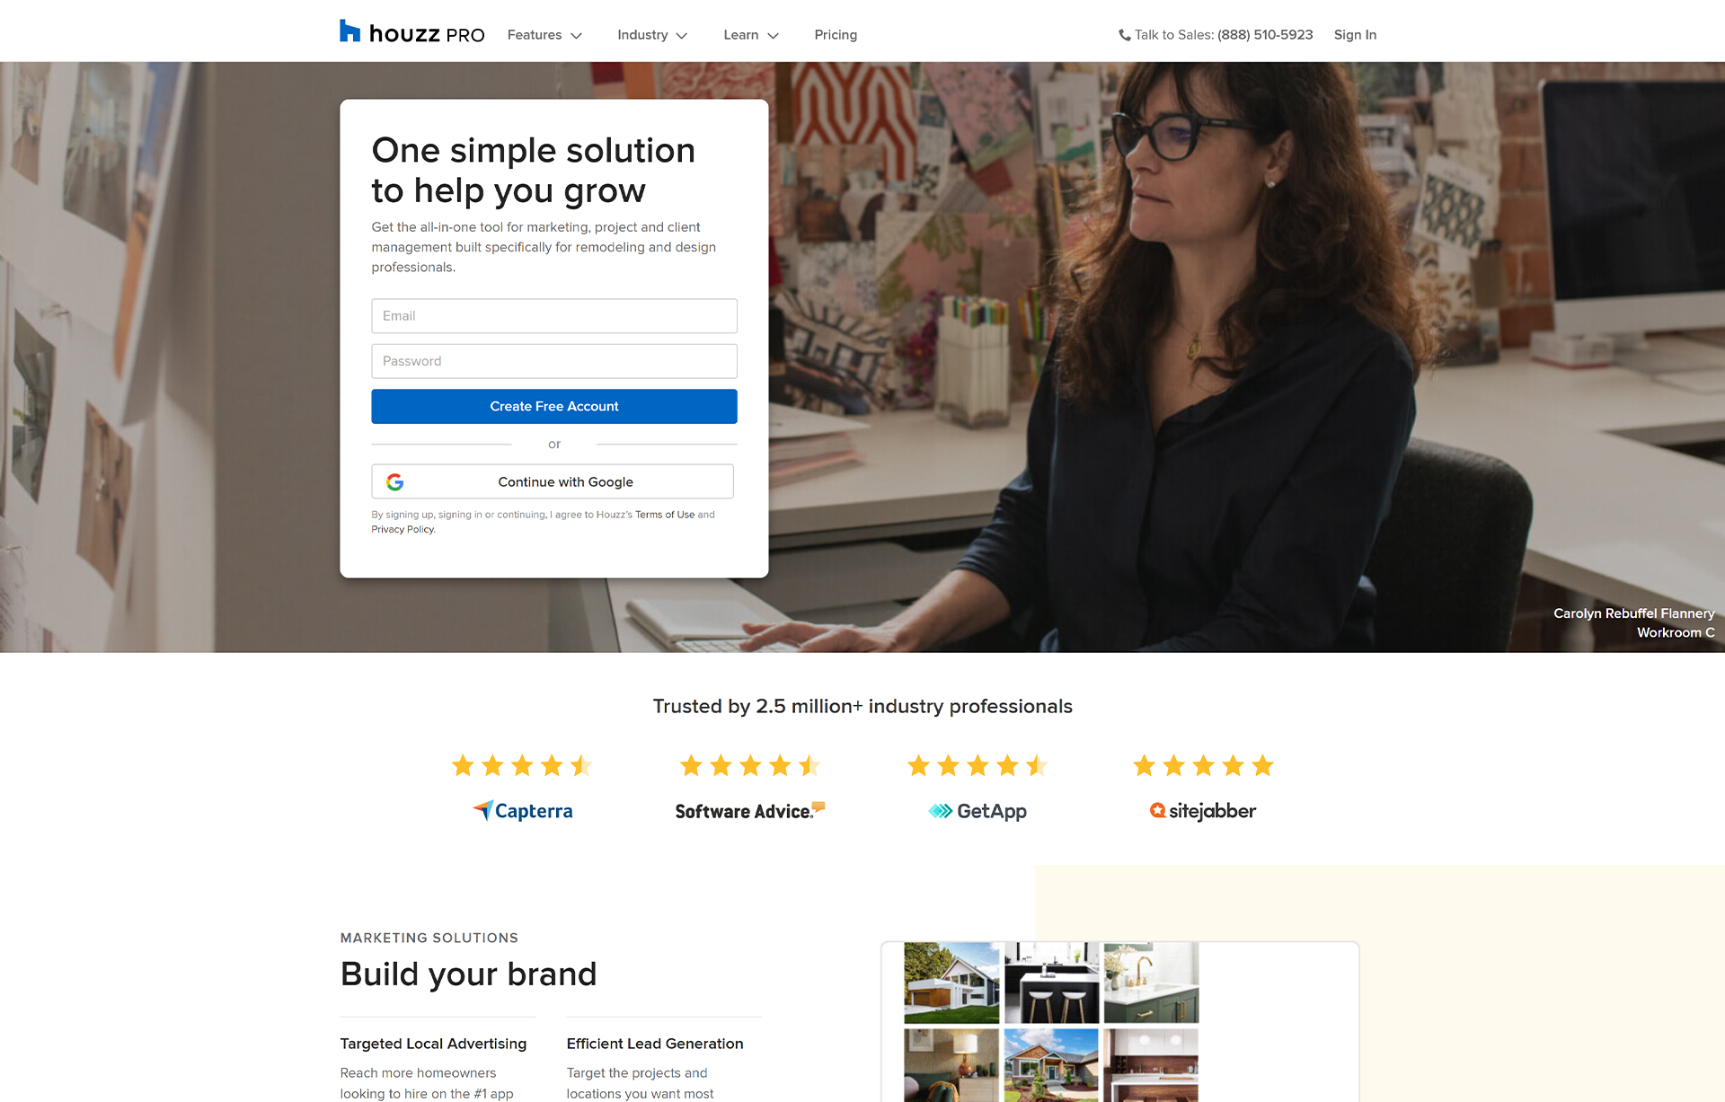Click the half star in the Capterra rating

tap(582, 765)
